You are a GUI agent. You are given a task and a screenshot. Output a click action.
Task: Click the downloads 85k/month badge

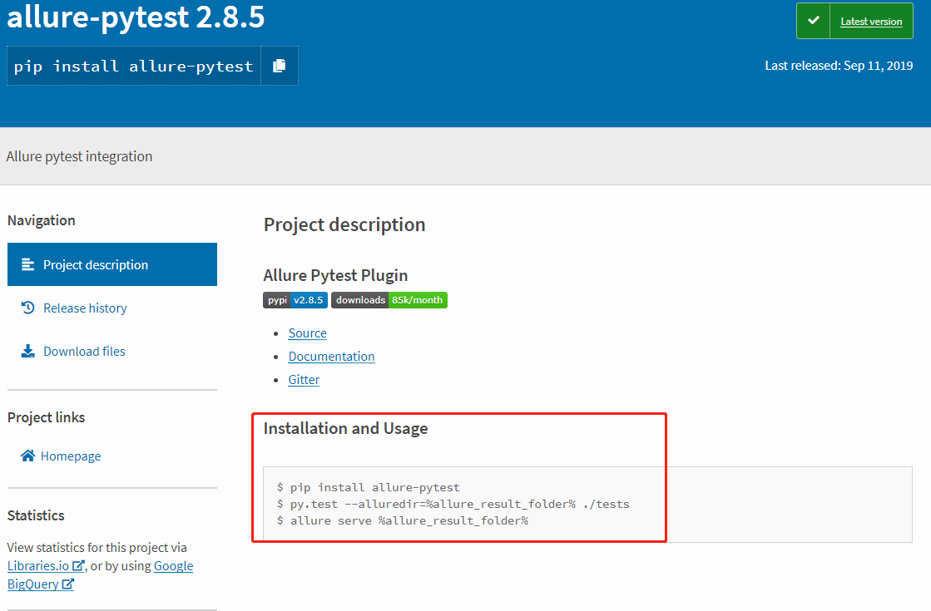click(x=389, y=300)
